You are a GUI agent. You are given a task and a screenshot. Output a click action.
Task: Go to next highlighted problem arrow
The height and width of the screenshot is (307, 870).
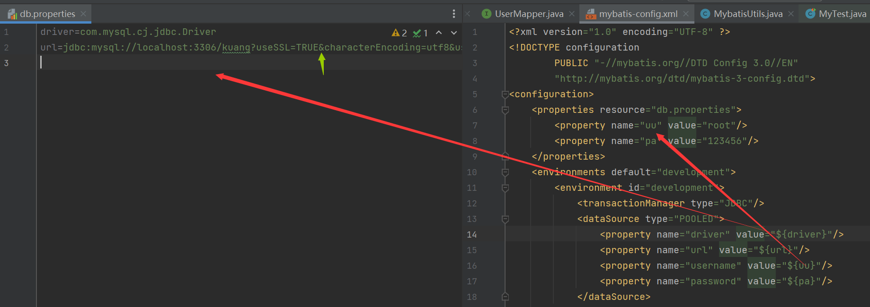pos(454,33)
